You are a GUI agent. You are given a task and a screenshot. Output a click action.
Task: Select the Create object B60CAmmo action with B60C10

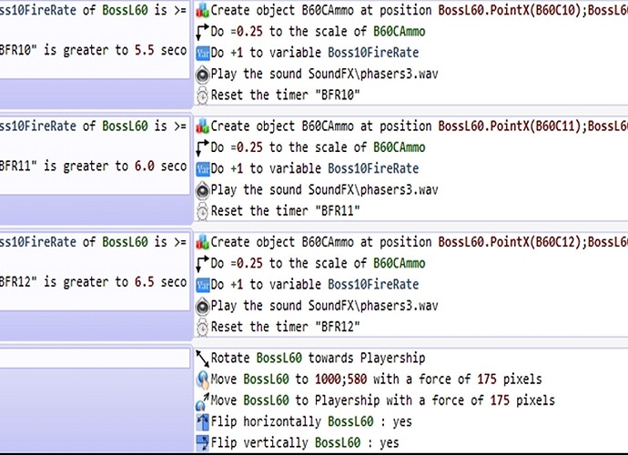pos(420,10)
